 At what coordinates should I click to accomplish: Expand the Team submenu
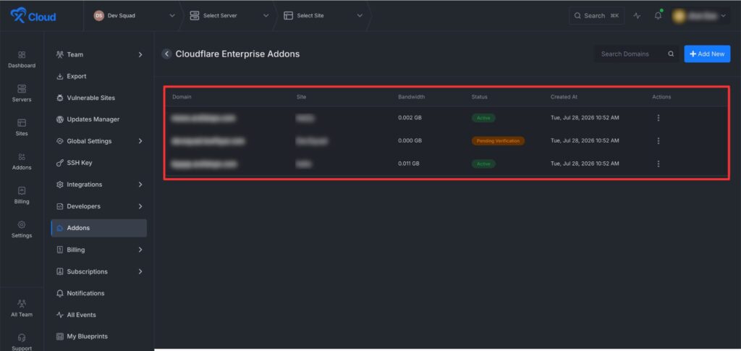point(140,55)
